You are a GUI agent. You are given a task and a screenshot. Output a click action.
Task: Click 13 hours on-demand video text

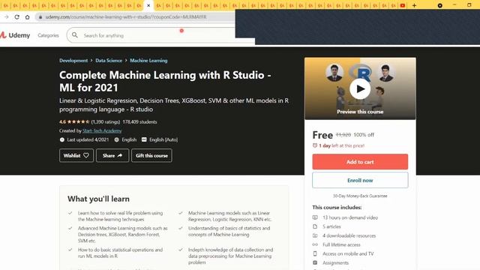[x=350, y=217]
